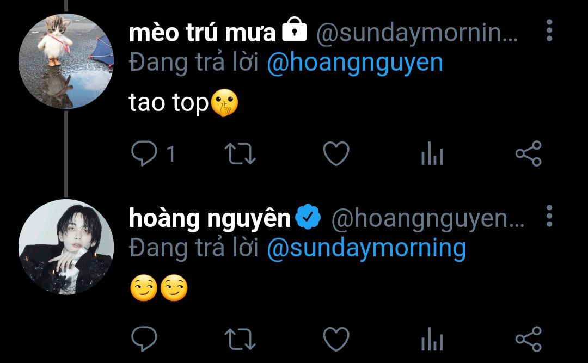Like hoàng nguyên's emoji reply
This screenshot has height=363, width=588.
[336, 339]
